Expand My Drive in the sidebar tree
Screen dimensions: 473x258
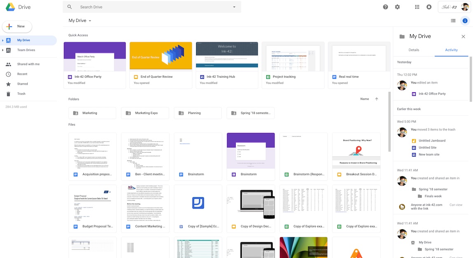pos(3,40)
